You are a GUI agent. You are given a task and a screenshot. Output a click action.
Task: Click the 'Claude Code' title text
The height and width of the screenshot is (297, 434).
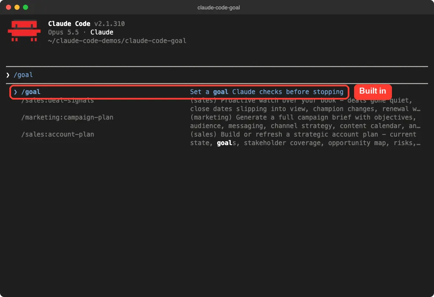(69, 24)
